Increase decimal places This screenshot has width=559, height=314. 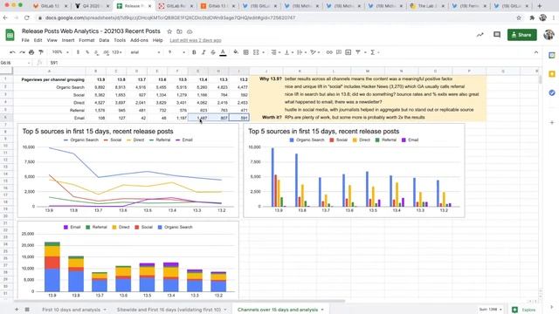tap(107, 52)
